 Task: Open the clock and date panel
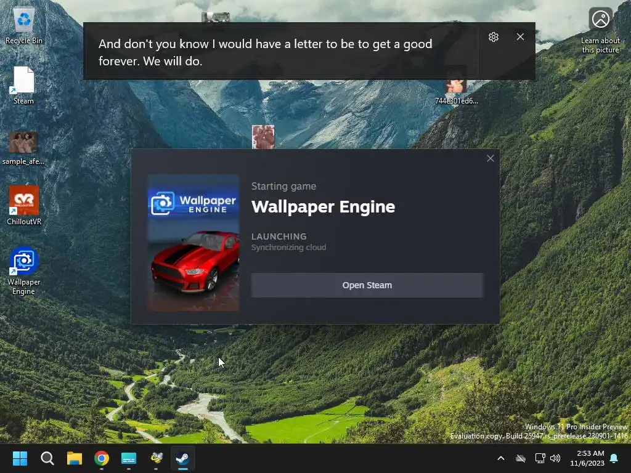click(587, 458)
